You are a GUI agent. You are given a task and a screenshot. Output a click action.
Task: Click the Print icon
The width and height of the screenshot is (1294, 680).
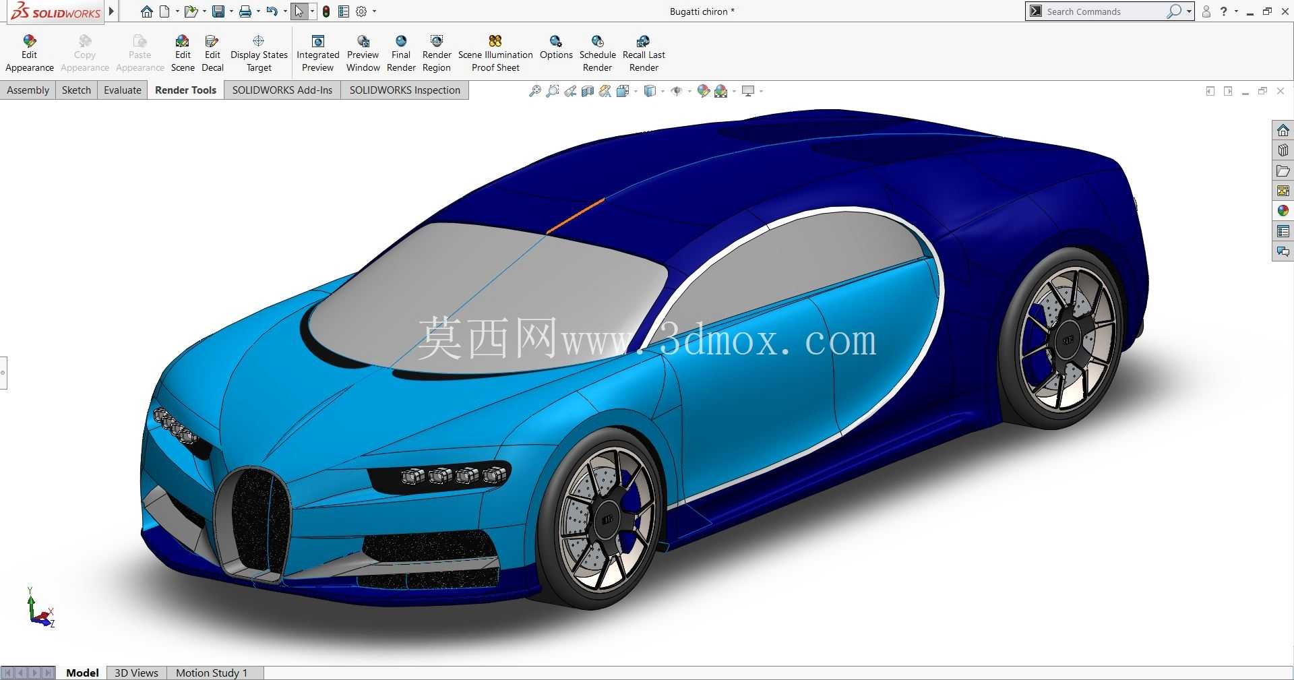(x=245, y=11)
